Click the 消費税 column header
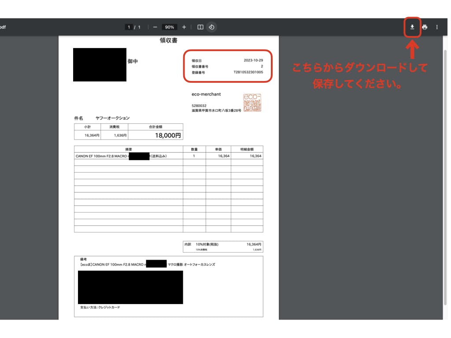The height and width of the screenshot is (338, 451). tap(115, 127)
